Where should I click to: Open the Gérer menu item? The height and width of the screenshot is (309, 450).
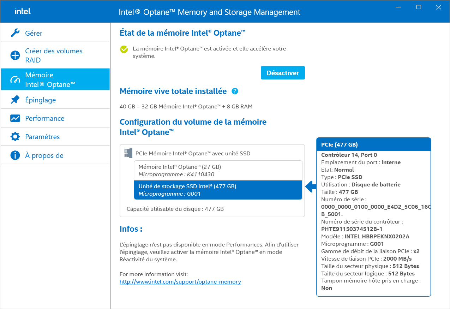tap(34, 33)
